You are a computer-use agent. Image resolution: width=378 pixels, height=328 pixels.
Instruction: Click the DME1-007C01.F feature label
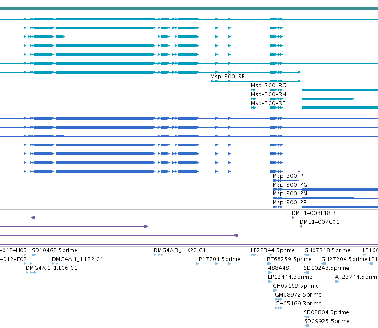click(x=322, y=222)
